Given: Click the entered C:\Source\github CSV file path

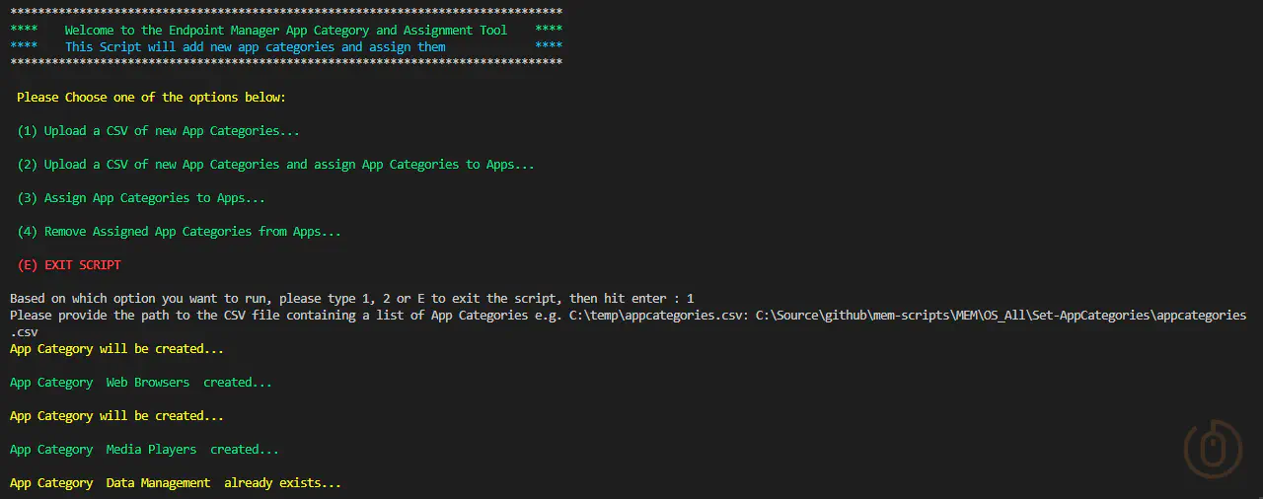Looking at the screenshot, I should click(1001, 316).
